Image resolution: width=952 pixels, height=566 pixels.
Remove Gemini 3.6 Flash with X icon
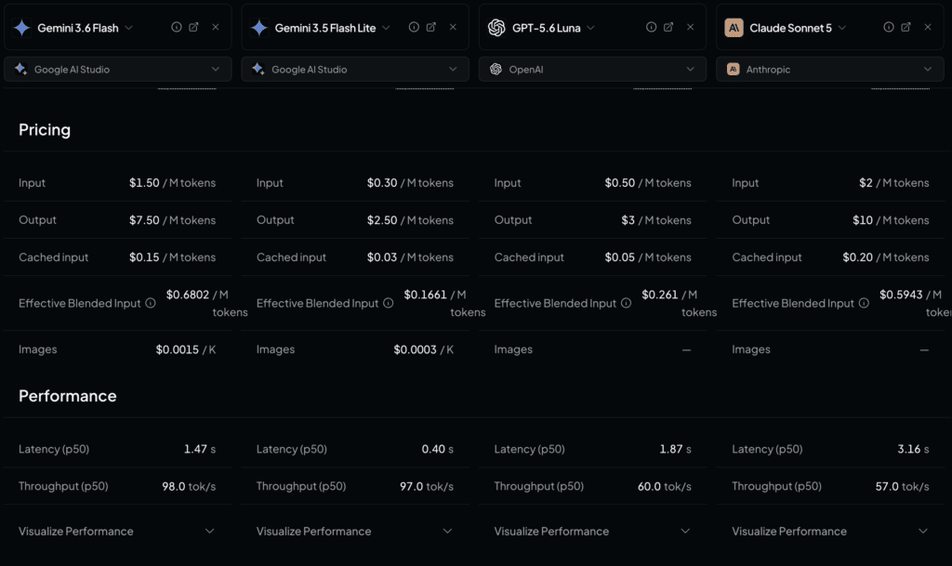[216, 27]
